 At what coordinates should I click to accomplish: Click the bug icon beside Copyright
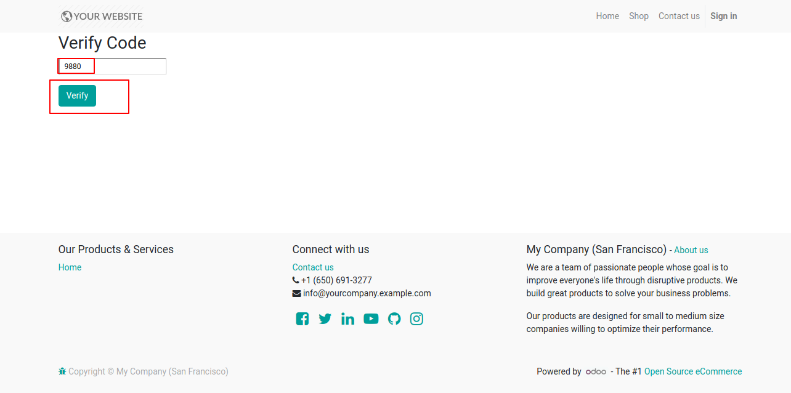point(62,371)
